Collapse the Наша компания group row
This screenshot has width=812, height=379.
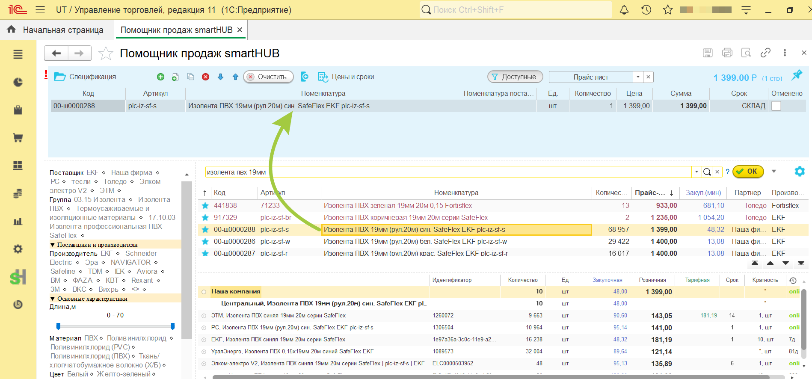[204, 292]
